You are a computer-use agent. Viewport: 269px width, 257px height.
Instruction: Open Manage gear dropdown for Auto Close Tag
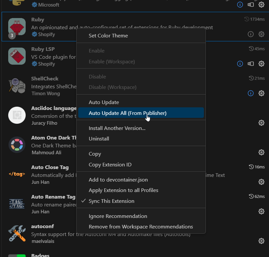(261, 182)
